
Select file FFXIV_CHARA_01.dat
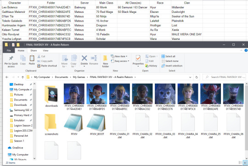[x=119, y=126]
